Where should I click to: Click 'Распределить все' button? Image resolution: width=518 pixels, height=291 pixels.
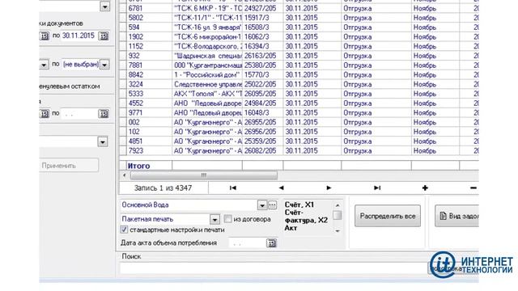coord(388,216)
